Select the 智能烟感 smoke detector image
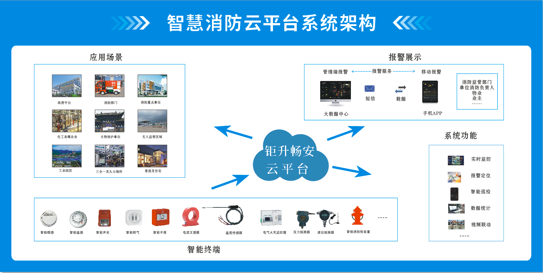Screen dimensions: 543x273 tap(49, 219)
